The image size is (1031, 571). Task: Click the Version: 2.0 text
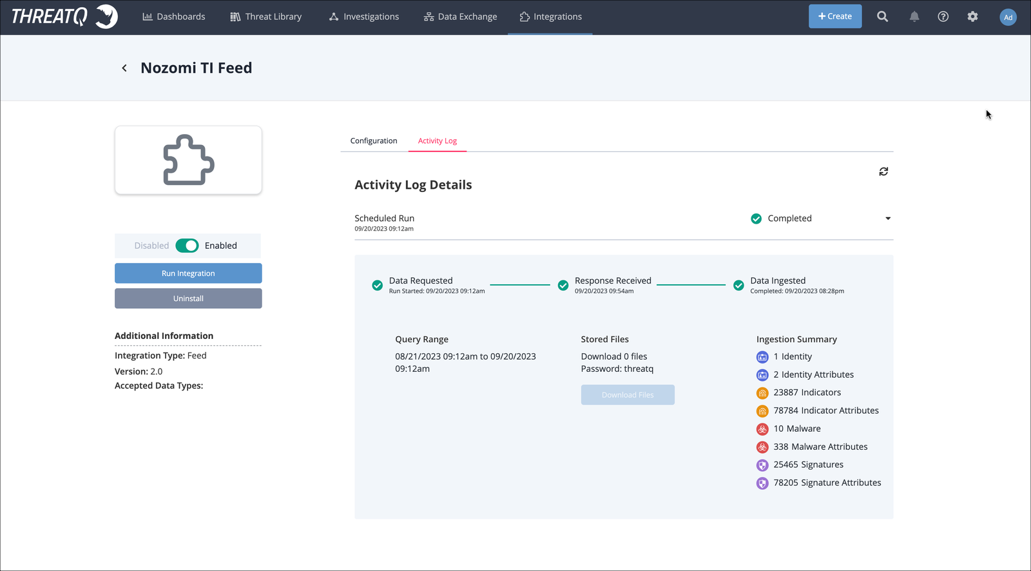coord(139,371)
